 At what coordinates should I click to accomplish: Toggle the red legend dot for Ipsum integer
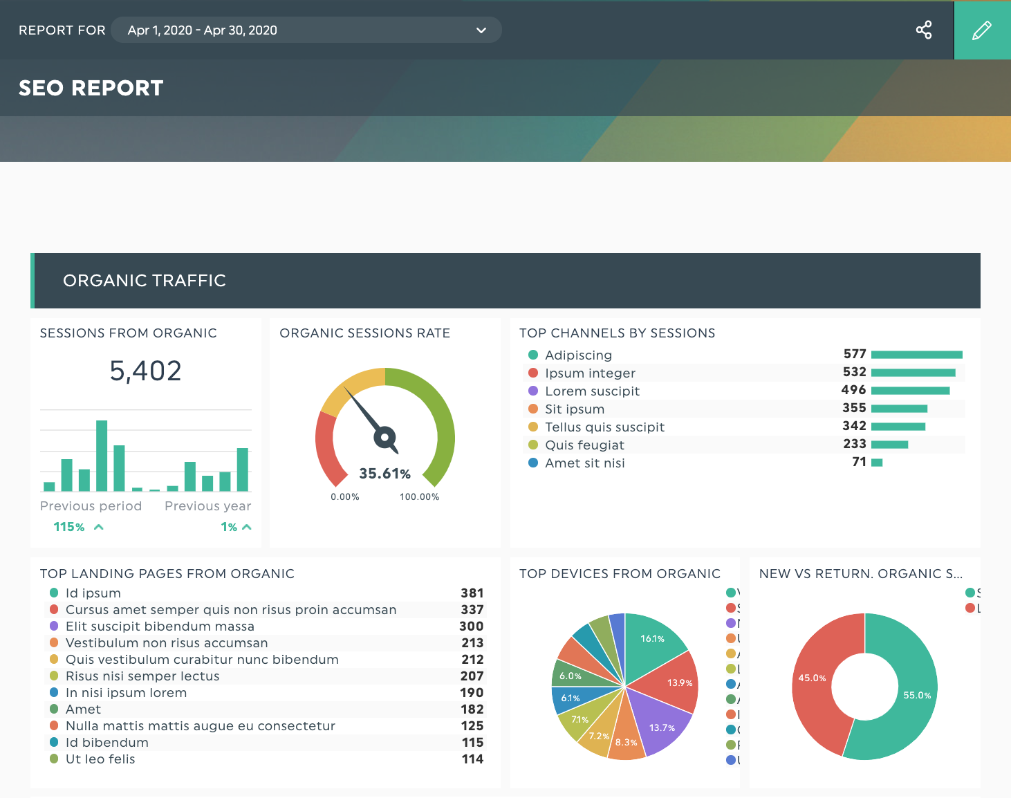[533, 373]
